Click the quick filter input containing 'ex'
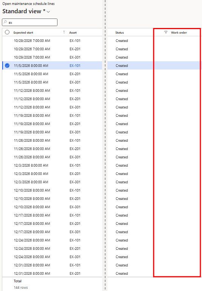Image resolution: width=202 pixels, height=291 pixels. [30, 22]
